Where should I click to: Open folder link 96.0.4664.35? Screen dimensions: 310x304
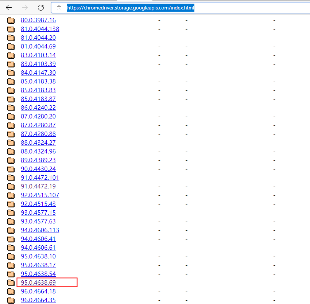(x=38, y=300)
